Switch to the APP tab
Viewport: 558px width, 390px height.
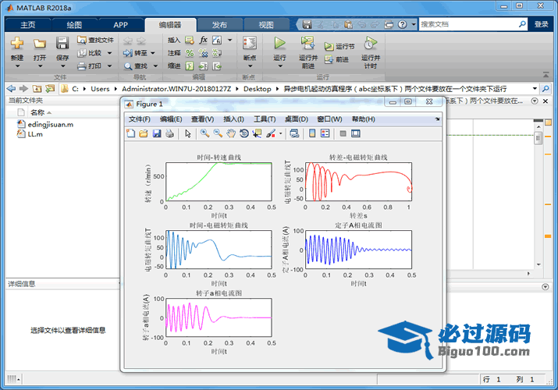click(121, 24)
